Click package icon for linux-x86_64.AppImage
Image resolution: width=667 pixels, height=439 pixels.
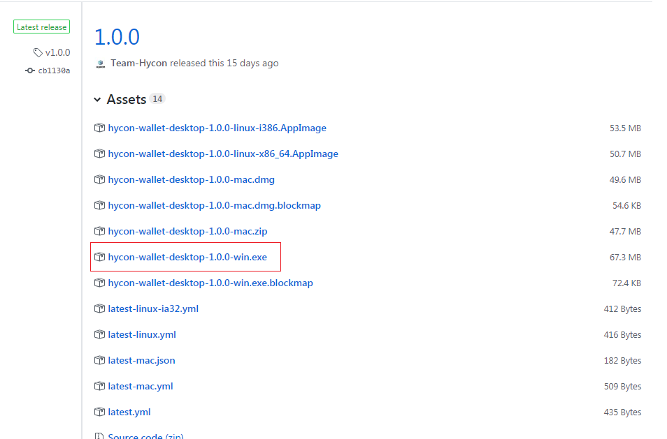[99, 154]
